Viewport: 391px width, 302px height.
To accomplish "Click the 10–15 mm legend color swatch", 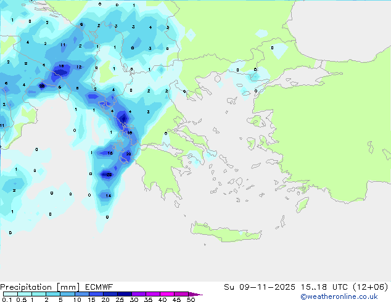I will 82,294.
